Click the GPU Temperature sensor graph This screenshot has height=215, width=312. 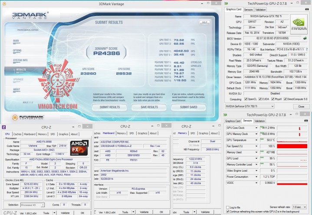(x=292, y=140)
